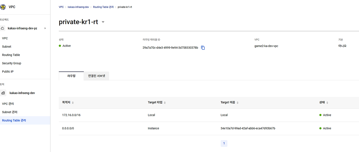The height and width of the screenshot is (152, 359).
Task: Open Subnet in the sidebar
Action: coord(7,47)
